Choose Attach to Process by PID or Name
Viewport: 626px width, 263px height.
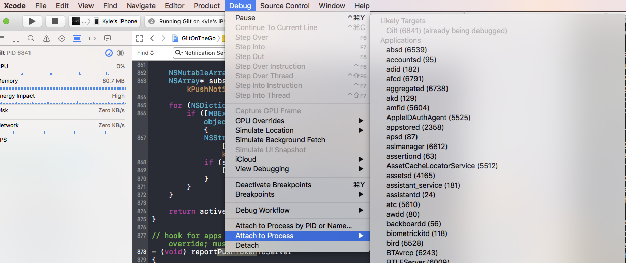297,226
